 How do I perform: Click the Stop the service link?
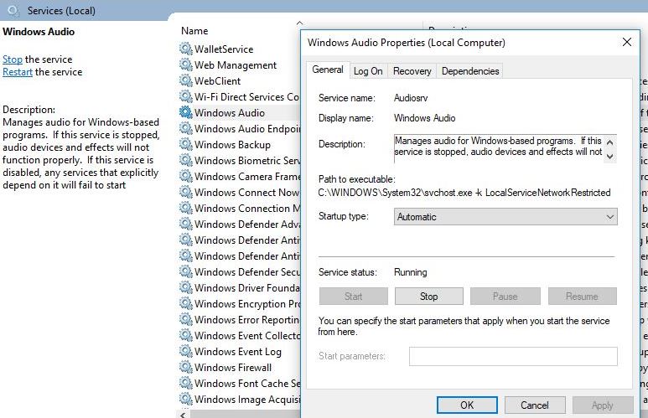click(13, 59)
